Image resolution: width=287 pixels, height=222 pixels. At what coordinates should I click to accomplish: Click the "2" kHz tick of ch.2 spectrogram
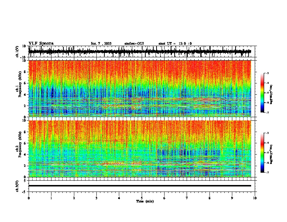coord(25,166)
